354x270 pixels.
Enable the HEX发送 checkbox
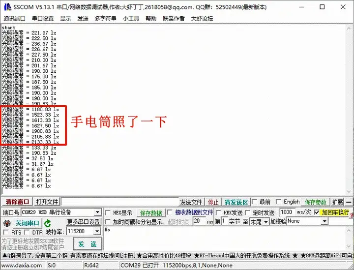coord(218,212)
